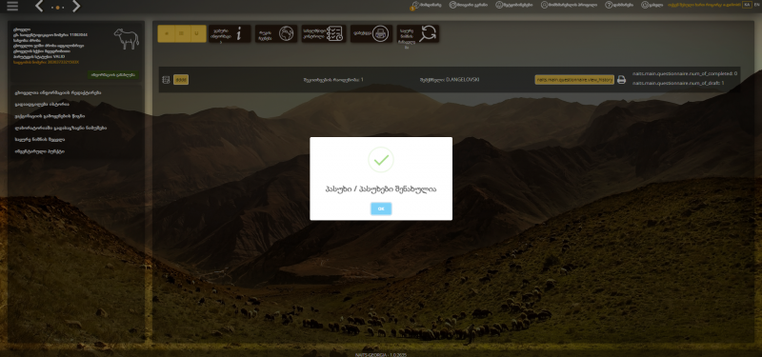Open the information 'i' toolbar button

tap(230, 33)
